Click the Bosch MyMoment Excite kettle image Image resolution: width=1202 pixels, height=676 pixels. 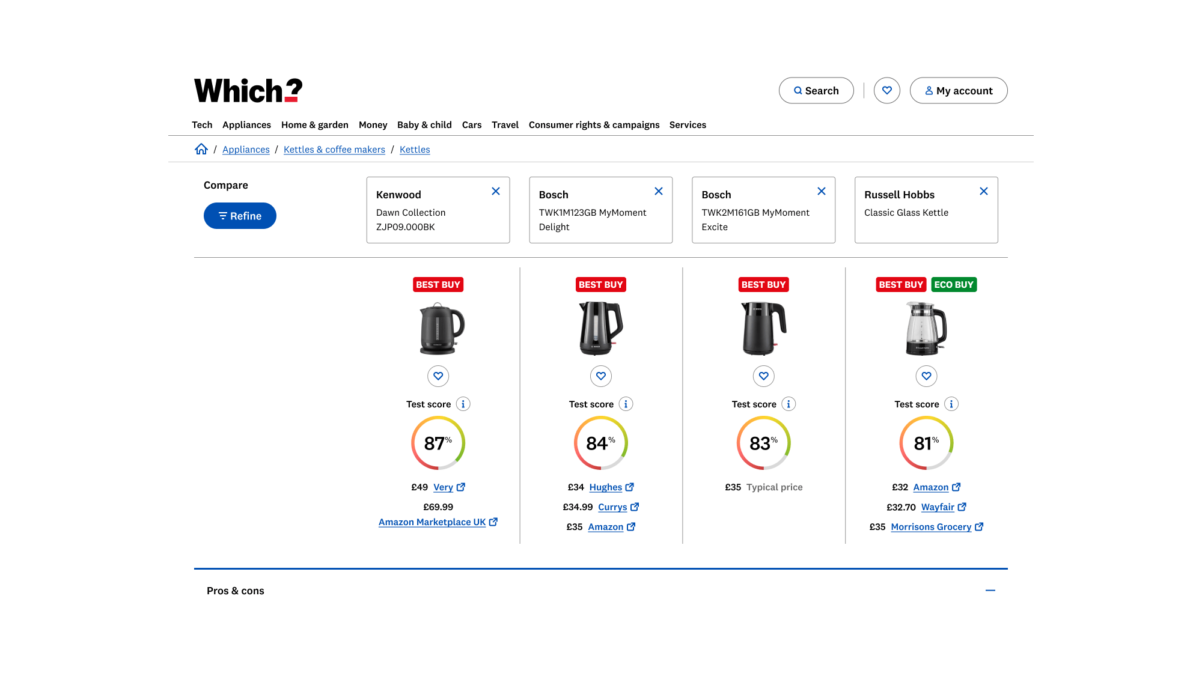coord(763,328)
